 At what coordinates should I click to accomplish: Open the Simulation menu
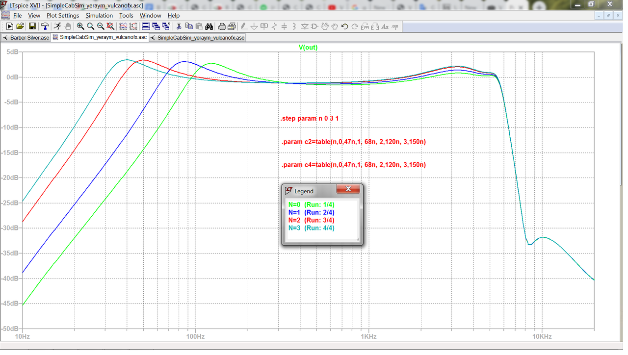[99, 15]
